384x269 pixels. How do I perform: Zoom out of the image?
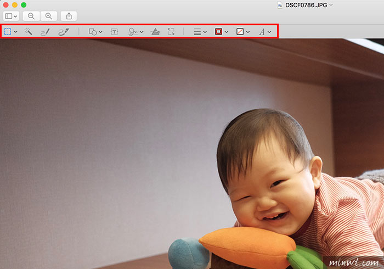pyautogui.click(x=31, y=16)
